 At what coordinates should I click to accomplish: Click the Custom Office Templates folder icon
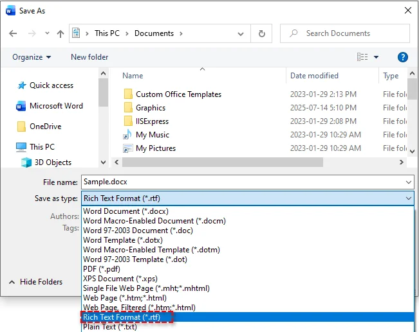pos(128,94)
